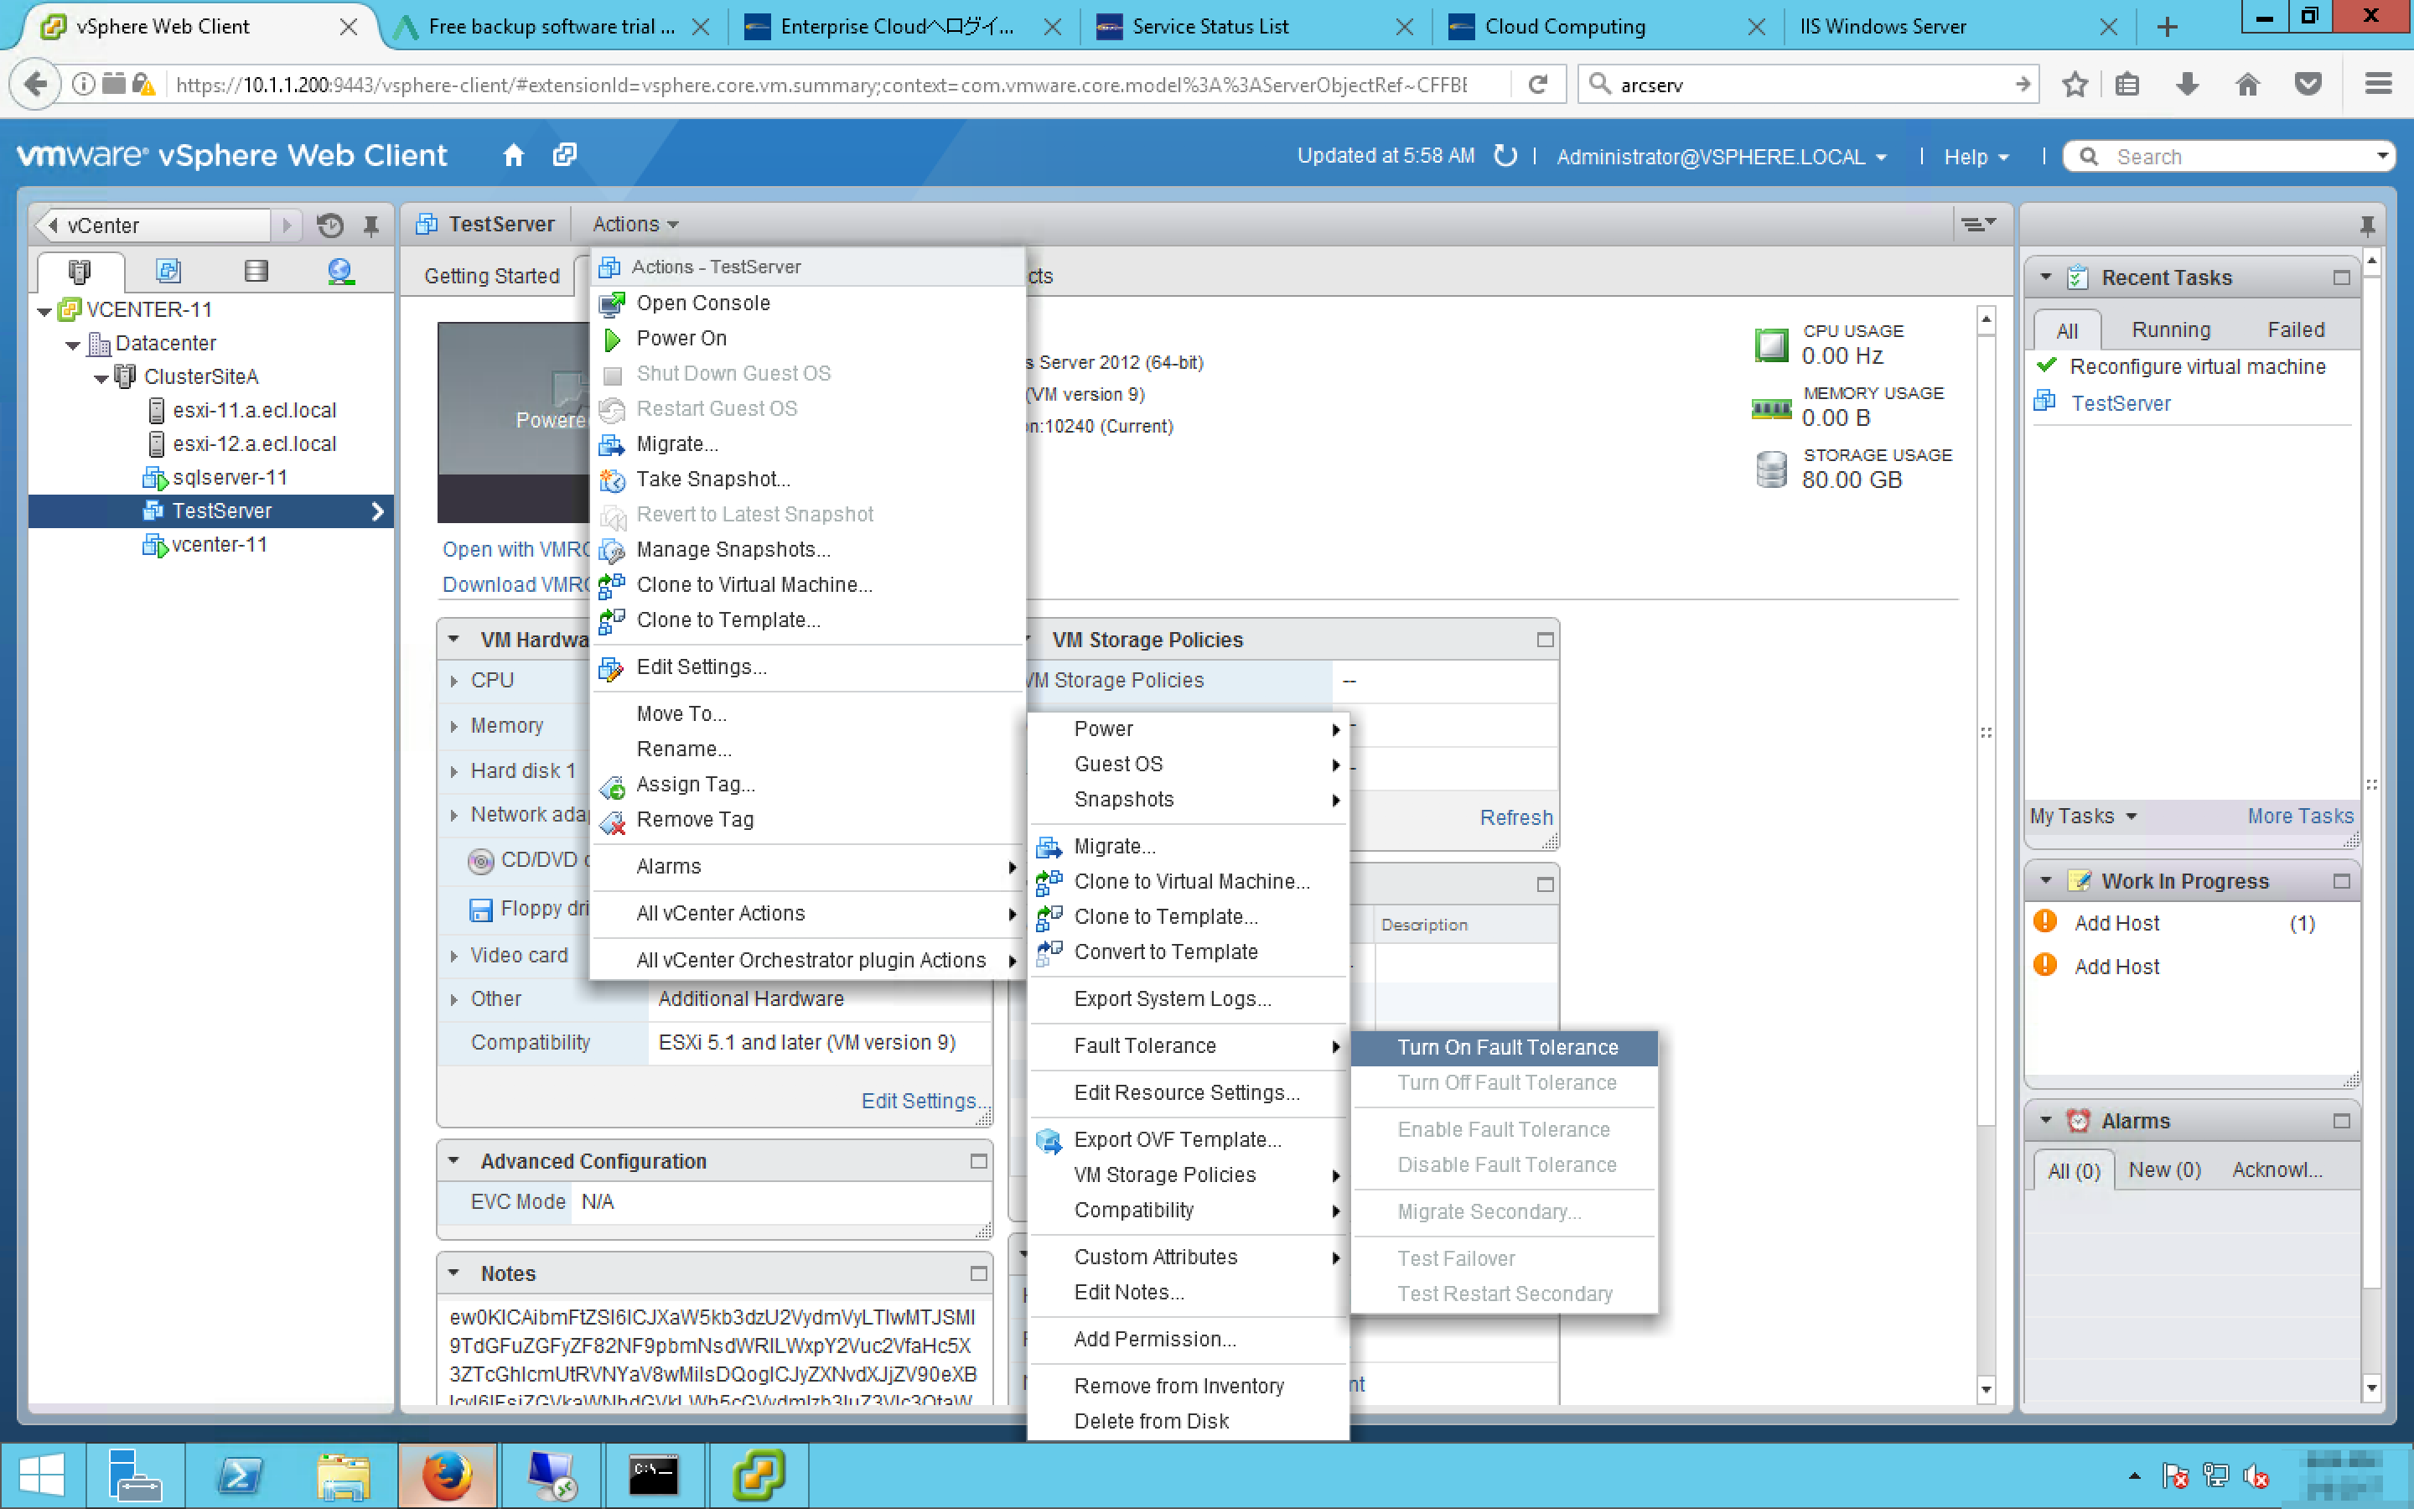2414x1509 pixels.
Task: Click the VMware vSphere Client taskbar icon
Action: [x=758, y=1474]
